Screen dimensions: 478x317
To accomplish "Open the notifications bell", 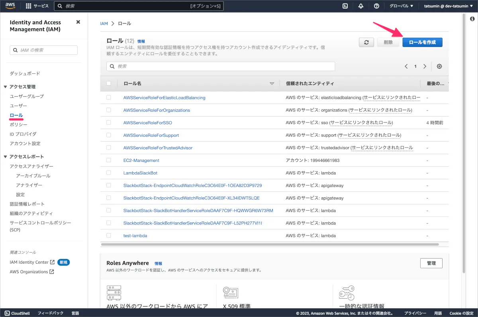I will point(361,6).
